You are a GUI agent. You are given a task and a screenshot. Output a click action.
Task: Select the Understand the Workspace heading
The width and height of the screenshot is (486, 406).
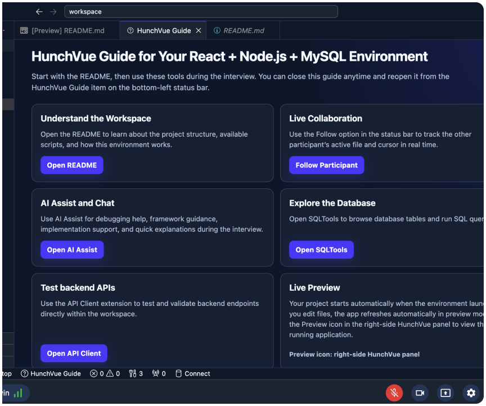(96, 119)
